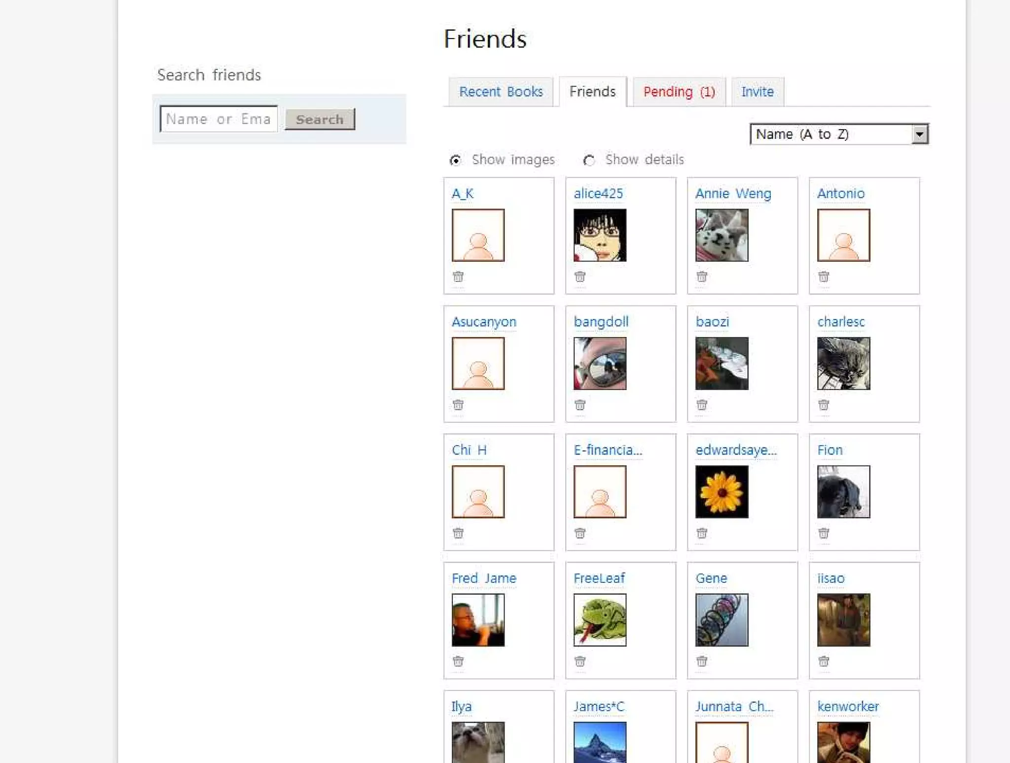Viewport: 1010px width, 763px height.
Task: Click James*C's mountain avatar
Action: click(x=600, y=742)
